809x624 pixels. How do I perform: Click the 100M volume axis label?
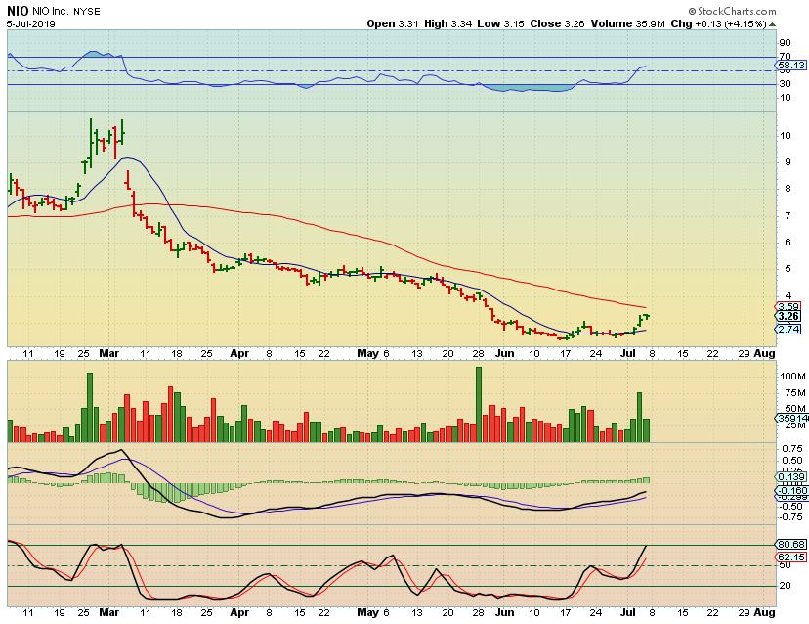(x=792, y=377)
